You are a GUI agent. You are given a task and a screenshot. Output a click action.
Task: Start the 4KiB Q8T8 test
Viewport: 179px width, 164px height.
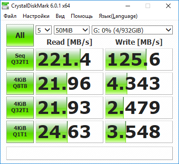pos(20,84)
